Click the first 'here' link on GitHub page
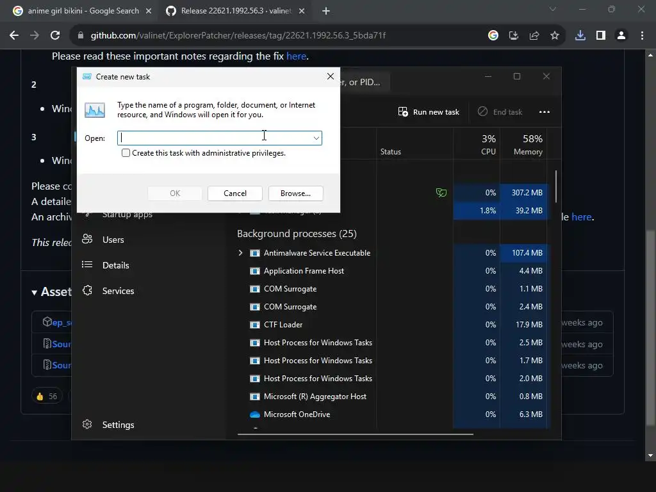 (296, 56)
